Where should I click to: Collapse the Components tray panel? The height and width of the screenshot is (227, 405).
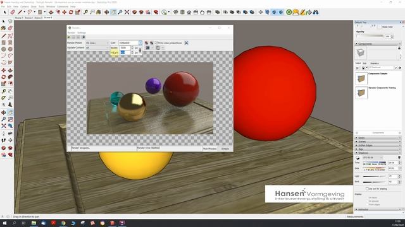[x=378, y=44]
